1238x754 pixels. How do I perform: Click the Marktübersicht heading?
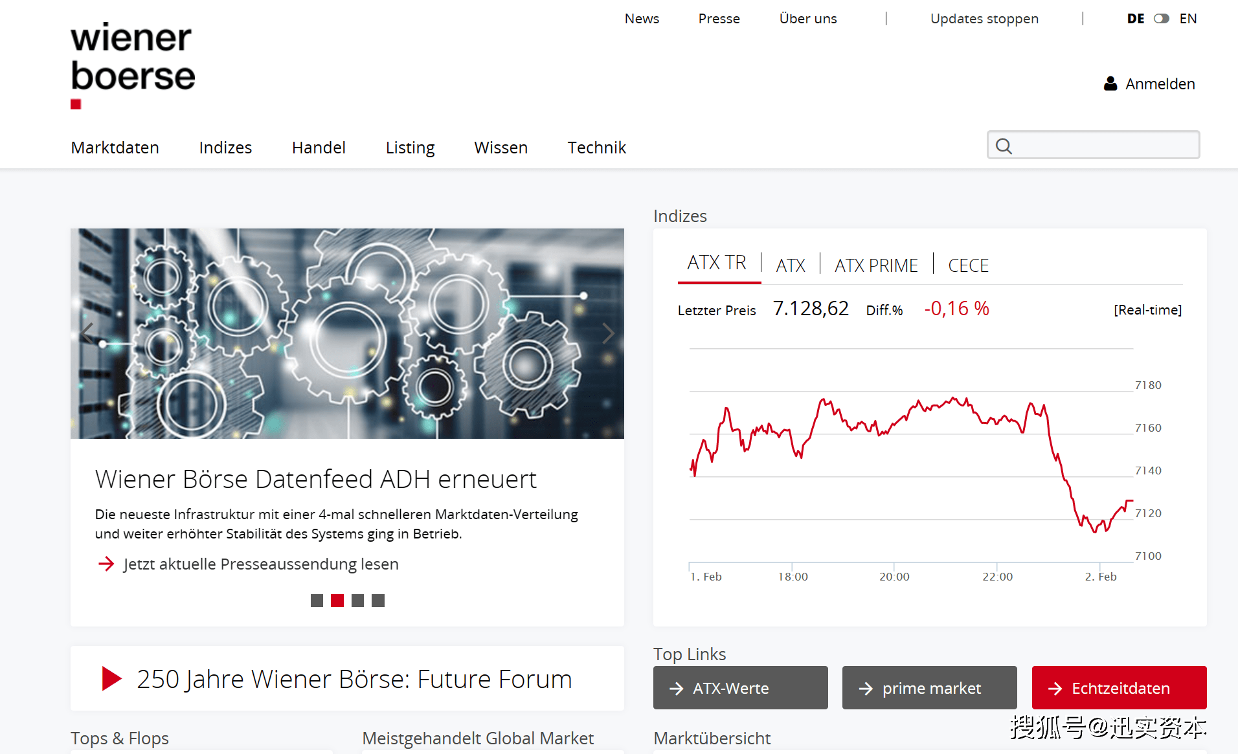[x=712, y=738]
